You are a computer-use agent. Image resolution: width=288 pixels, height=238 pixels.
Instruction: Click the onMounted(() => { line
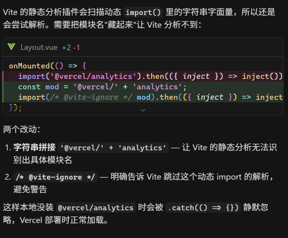(x=47, y=66)
